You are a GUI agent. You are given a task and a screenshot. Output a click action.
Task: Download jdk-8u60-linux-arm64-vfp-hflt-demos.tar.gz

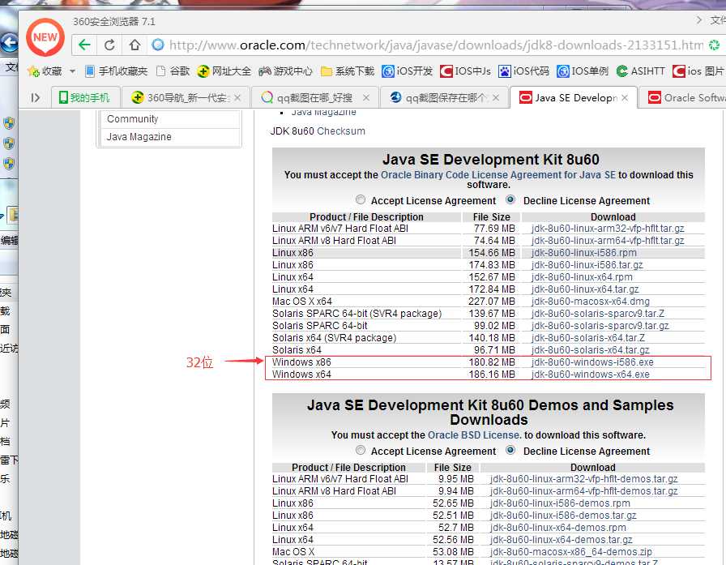(x=584, y=491)
